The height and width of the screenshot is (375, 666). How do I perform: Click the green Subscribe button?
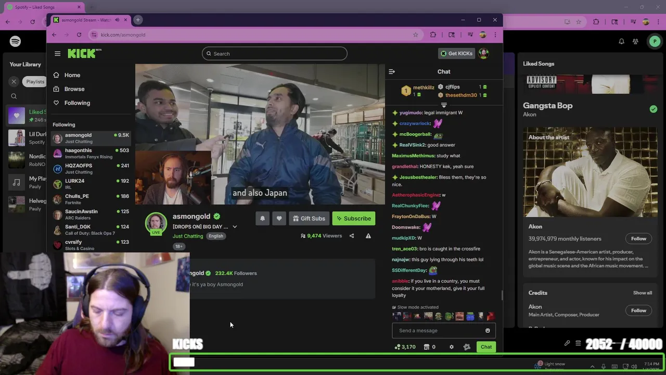point(354,219)
